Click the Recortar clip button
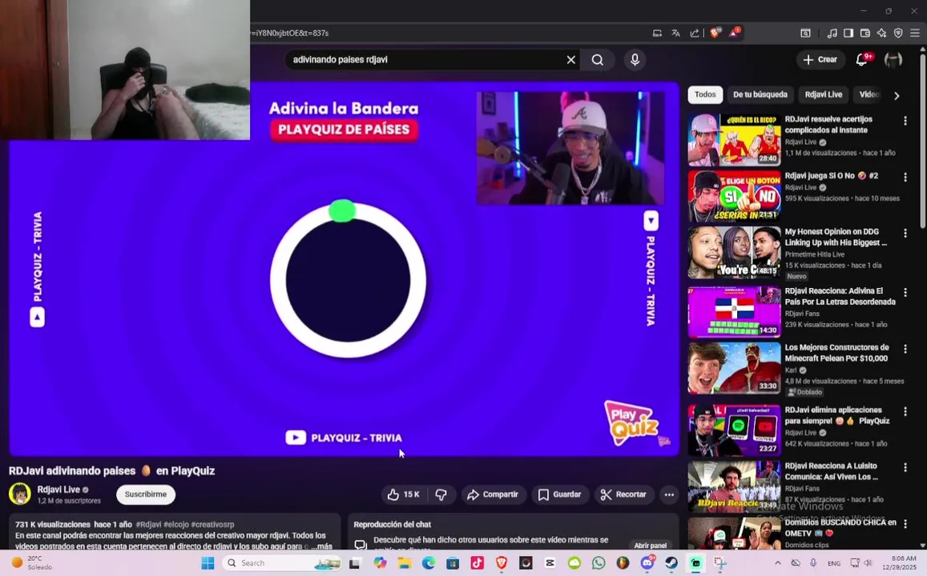The width and height of the screenshot is (927, 576). tap(623, 494)
